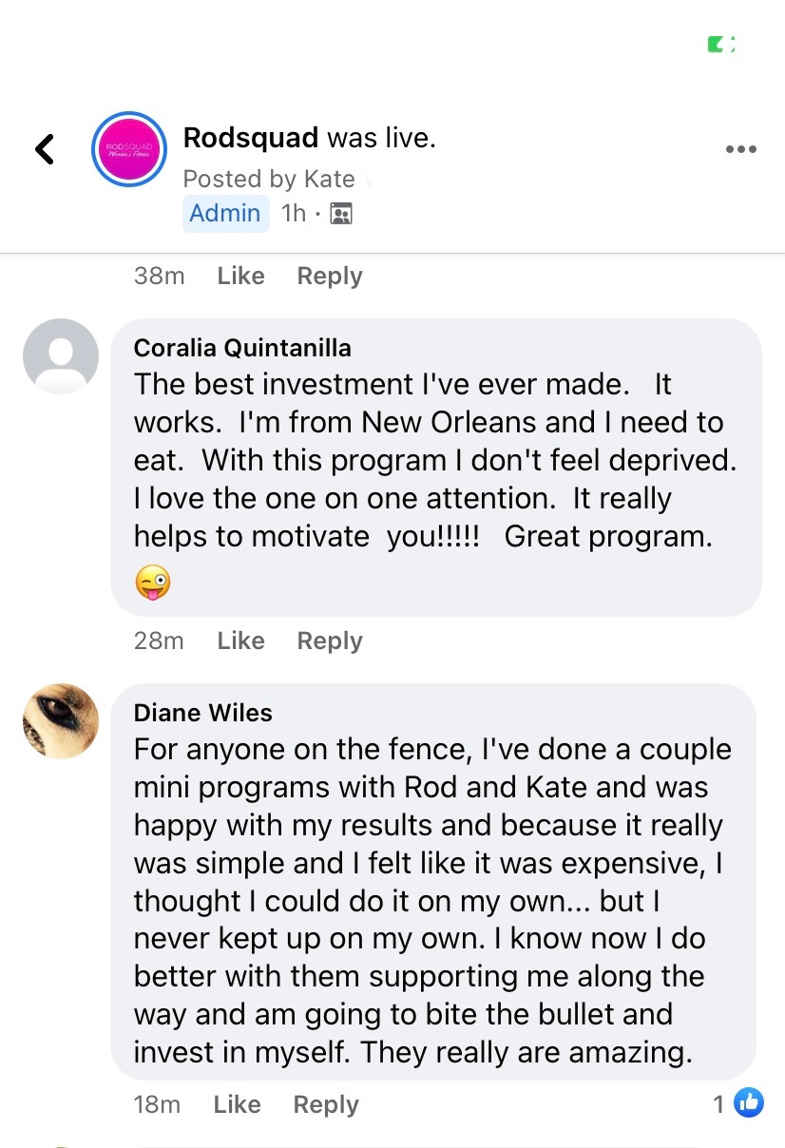This screenshot has width=785, height=1148.
Task: Reply to the 38m old comment
Action: (330, 276)
